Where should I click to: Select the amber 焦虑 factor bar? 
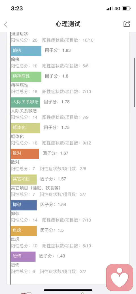coord(24,231)
